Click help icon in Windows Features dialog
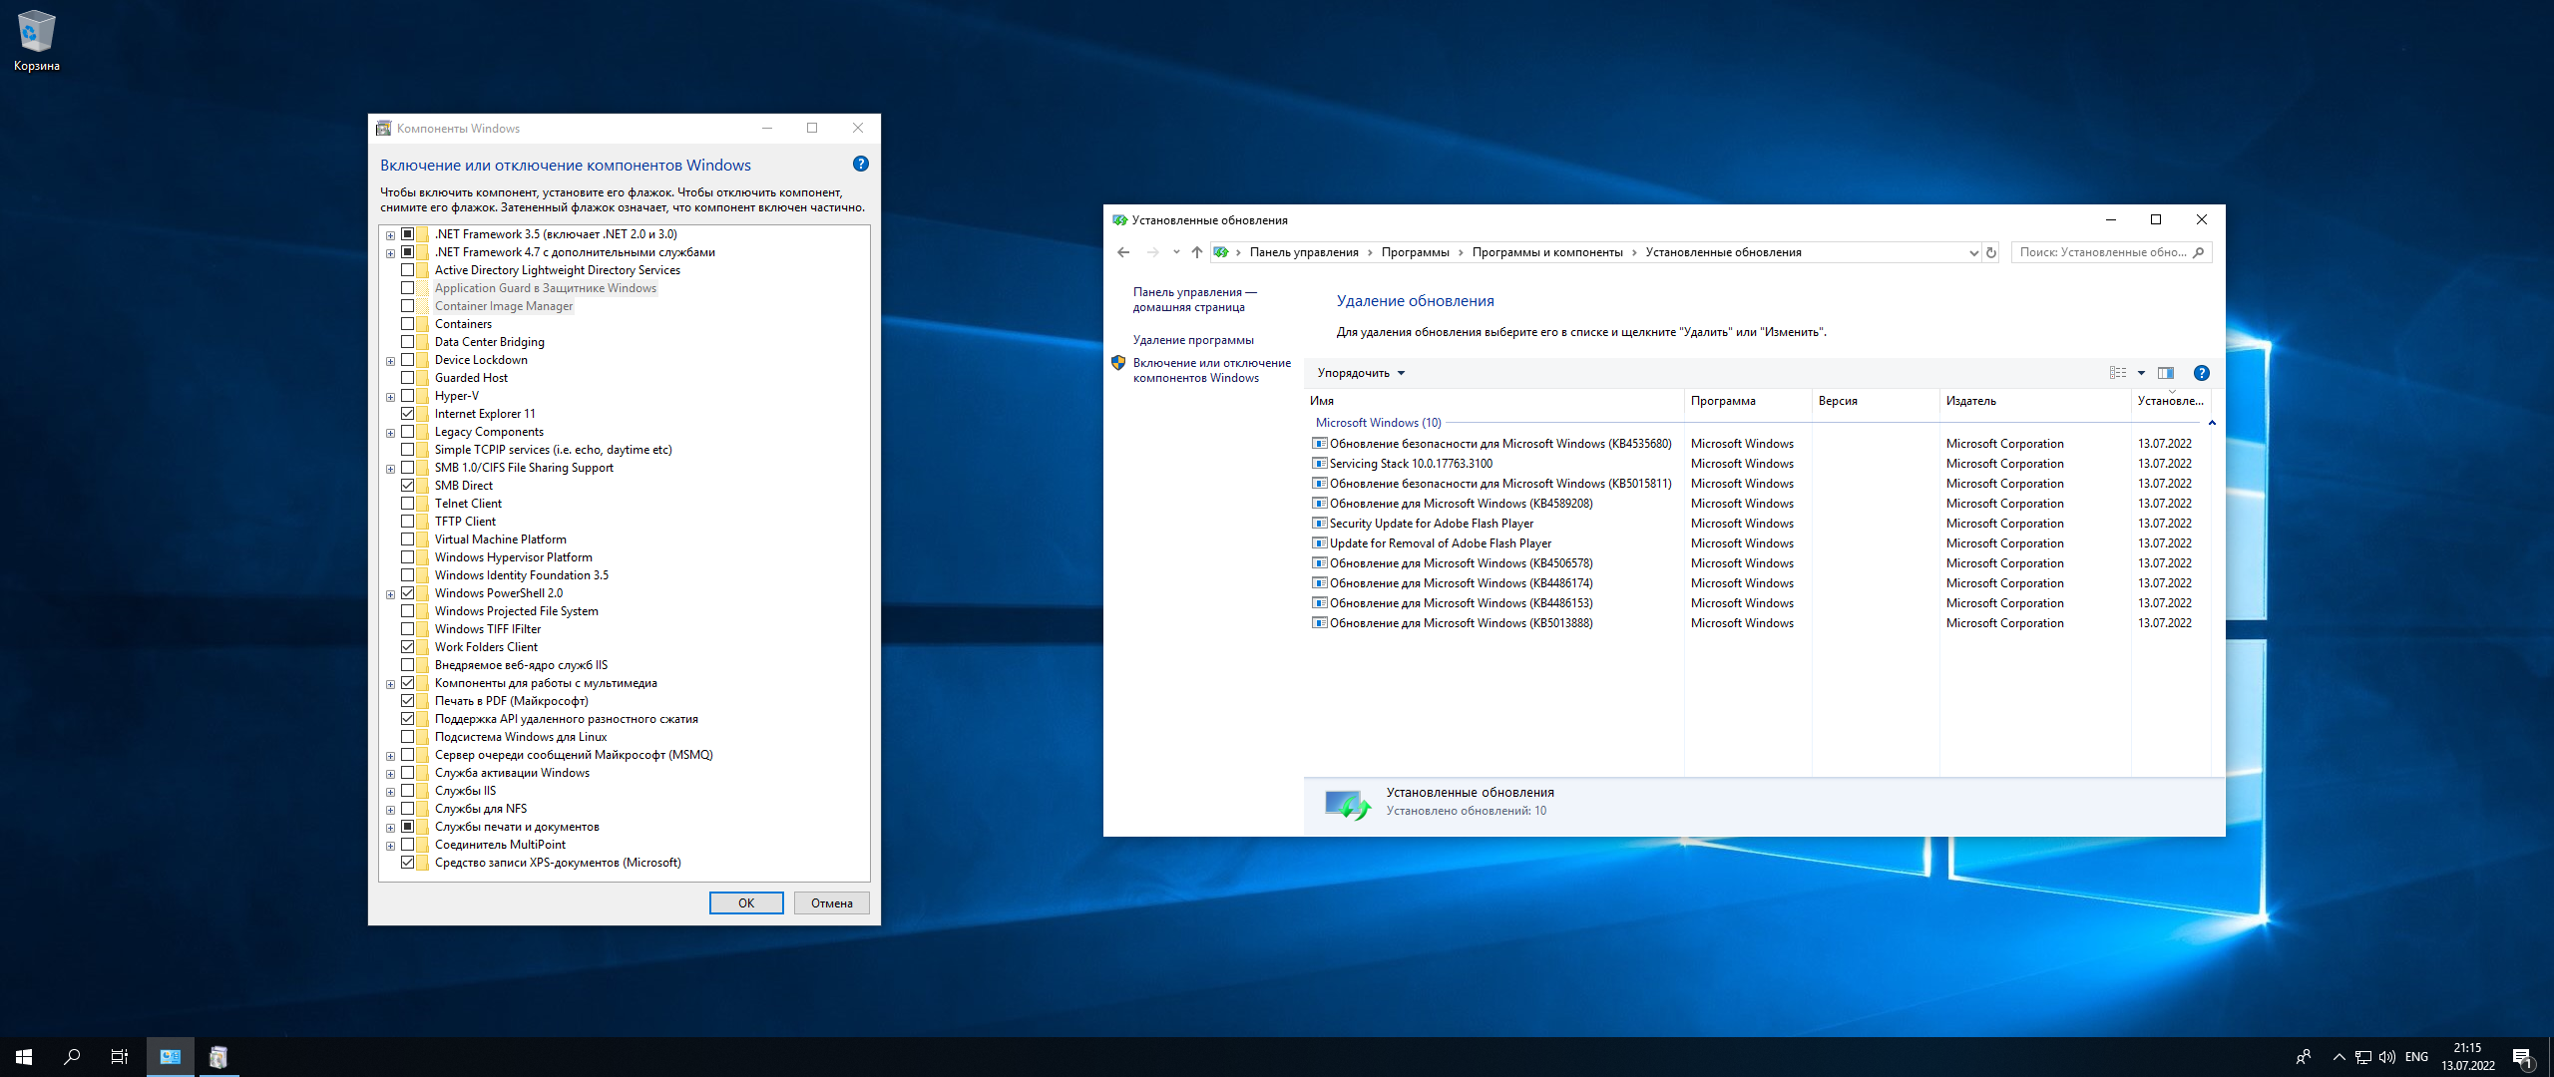2554x1077 pixels. pyautogui.click(x=861, y=164)
